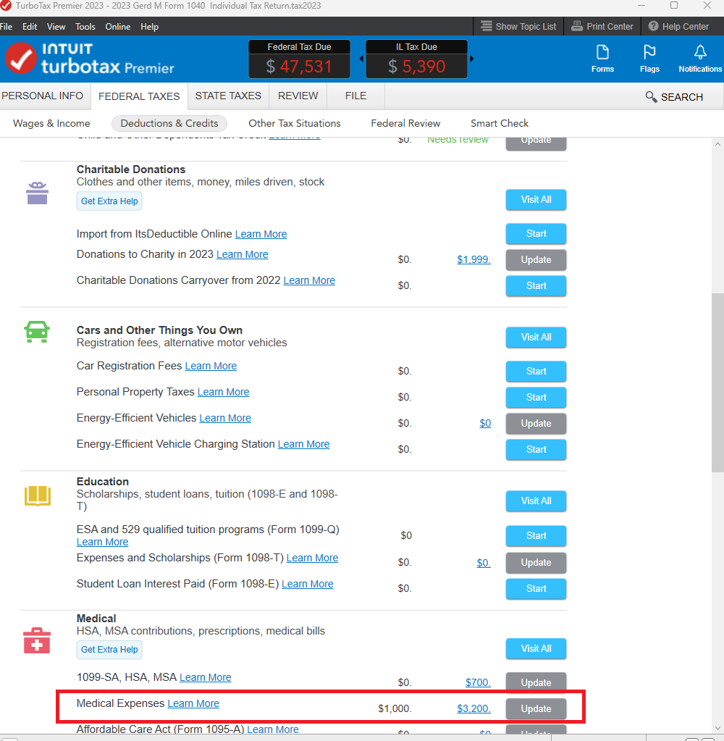Screen dimensions: 724x741
Task: Click the Education book icon
Action: pyautogui.click(x=38, y=495)
